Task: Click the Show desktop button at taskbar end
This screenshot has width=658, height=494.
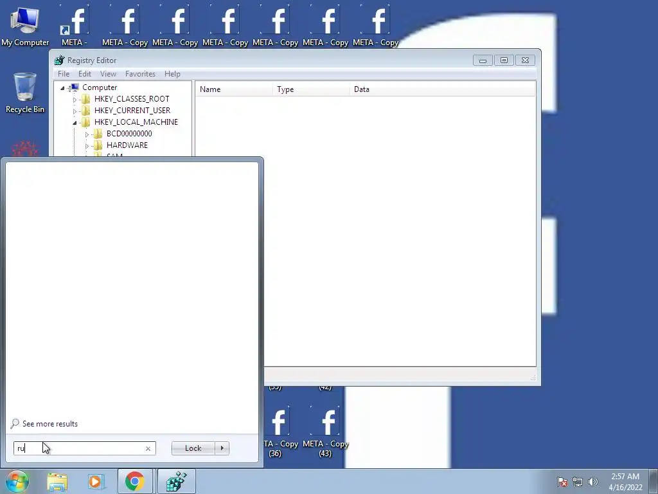Action: [654, 481]
